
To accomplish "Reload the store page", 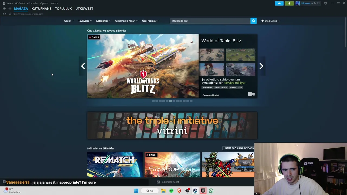I will tap(4, 14).
